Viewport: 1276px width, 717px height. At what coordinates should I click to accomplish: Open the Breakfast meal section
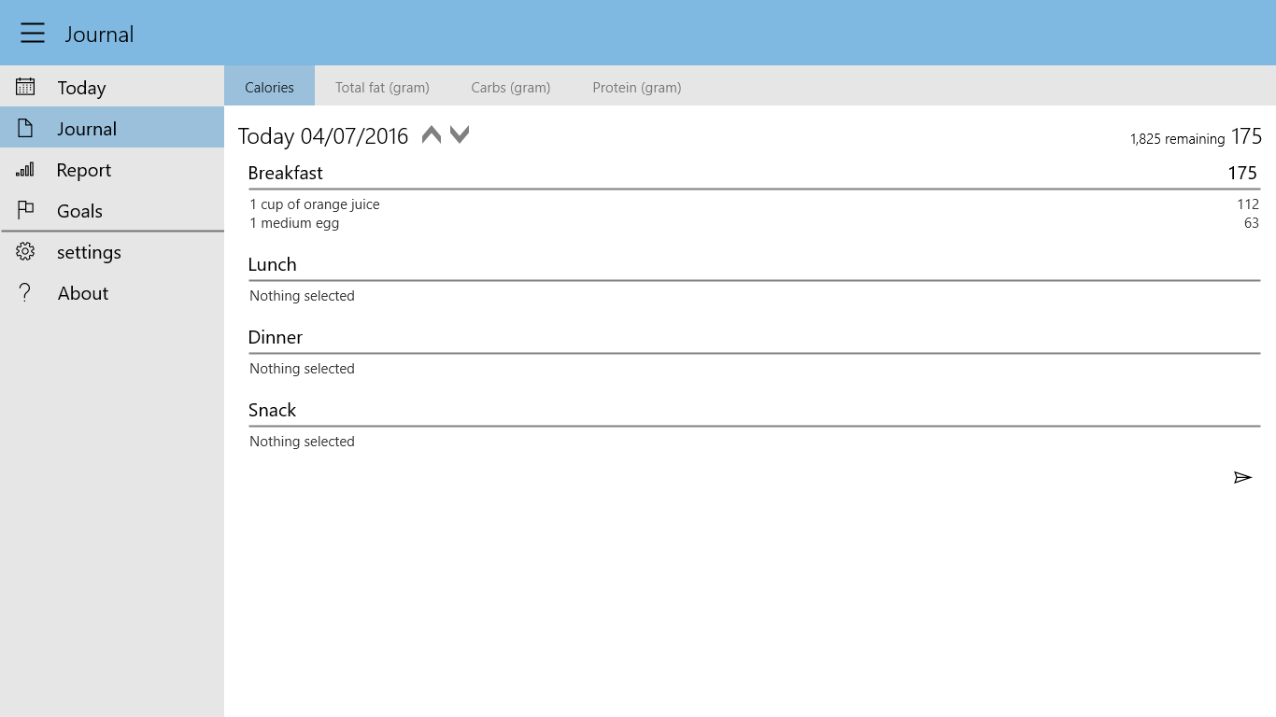(x=286, y=173)
